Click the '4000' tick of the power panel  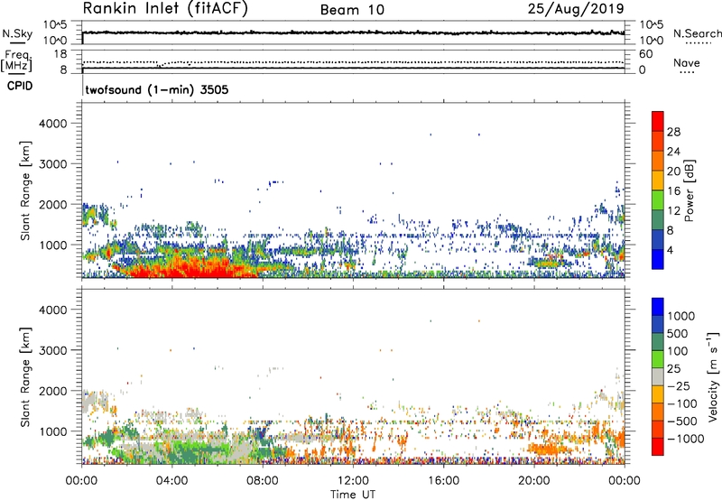[x=53, y=124]
